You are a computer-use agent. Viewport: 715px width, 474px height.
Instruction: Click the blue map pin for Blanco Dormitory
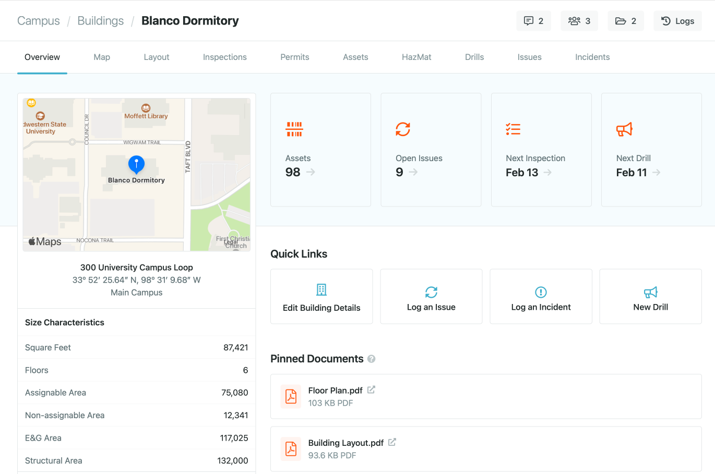pyautogui.click(x=136, y=164)
